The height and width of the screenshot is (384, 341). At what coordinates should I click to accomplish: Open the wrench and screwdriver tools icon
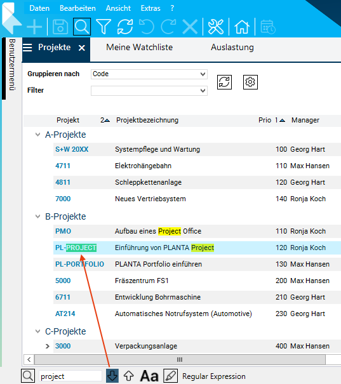(x=215, y=27)
